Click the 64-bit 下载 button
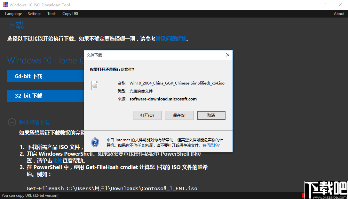Viewport: 348px width, 199px height. tap(46, 76)
